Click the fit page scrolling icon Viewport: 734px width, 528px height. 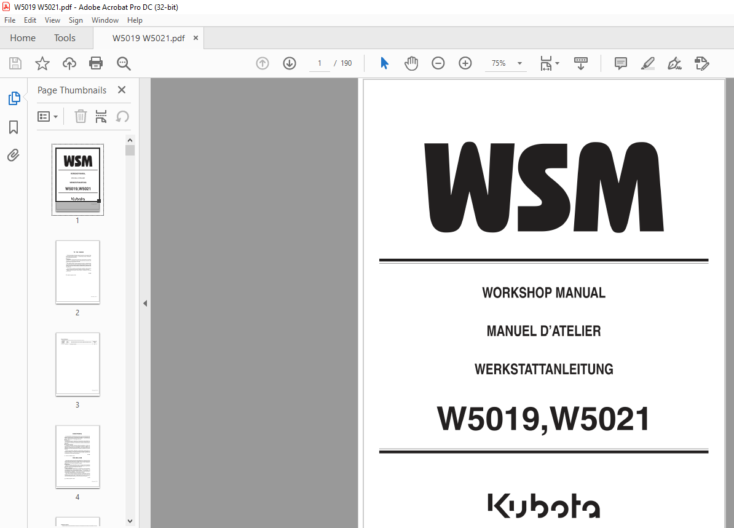(546, 63)
